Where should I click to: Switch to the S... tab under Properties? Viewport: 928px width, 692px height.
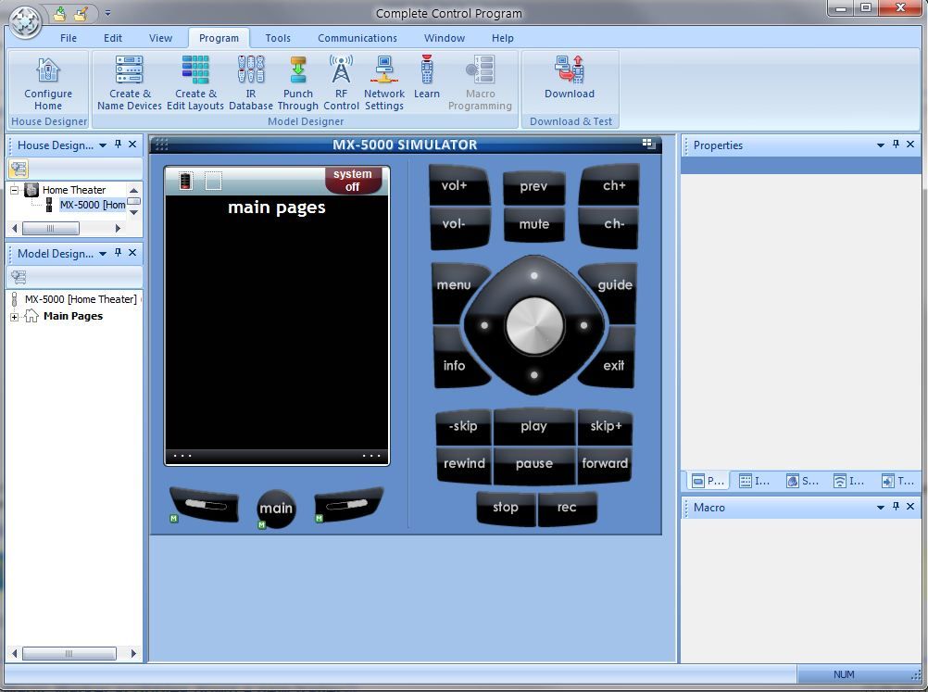point(803,481)
